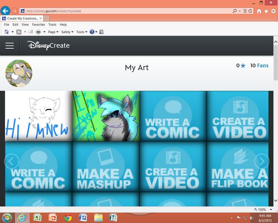
Task: Click the Write a Comic tile next to the wolf artwork
Action: coord(173,116)
